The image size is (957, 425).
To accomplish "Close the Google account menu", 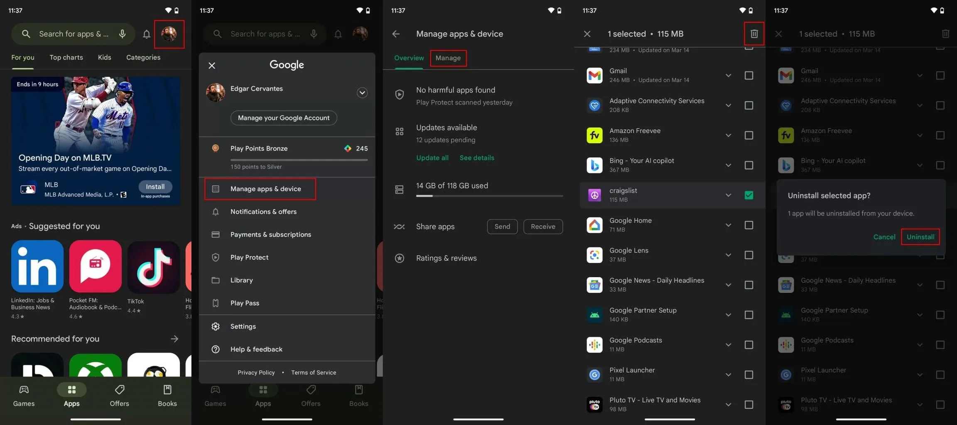I will pos(212,66).
